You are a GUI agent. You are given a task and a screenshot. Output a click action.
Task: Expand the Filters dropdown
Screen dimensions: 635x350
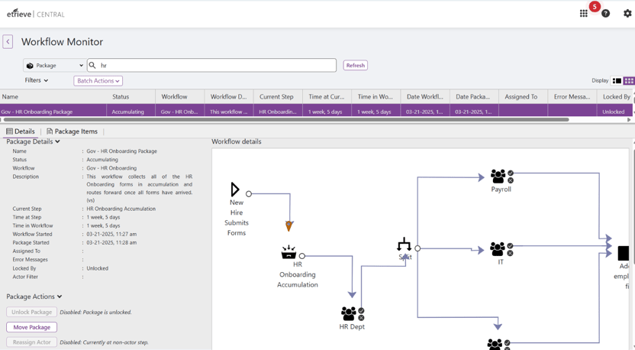point(37,80)
